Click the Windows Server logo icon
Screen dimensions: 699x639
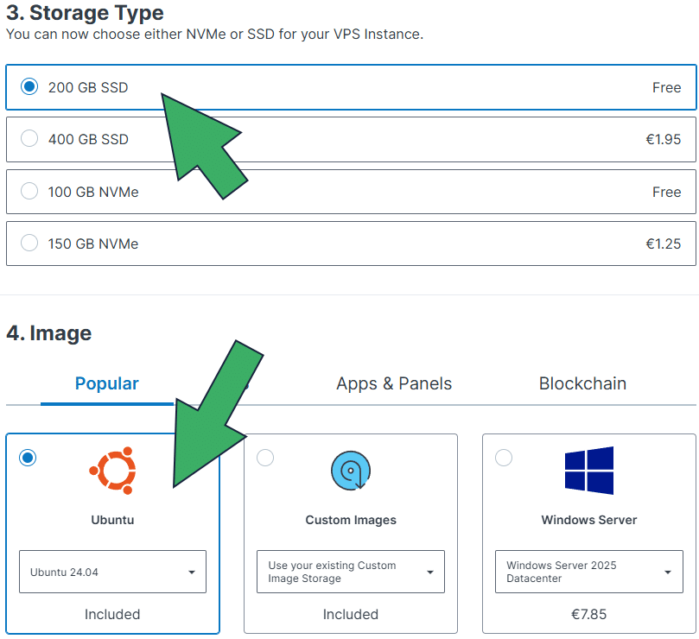click(588, 471)
